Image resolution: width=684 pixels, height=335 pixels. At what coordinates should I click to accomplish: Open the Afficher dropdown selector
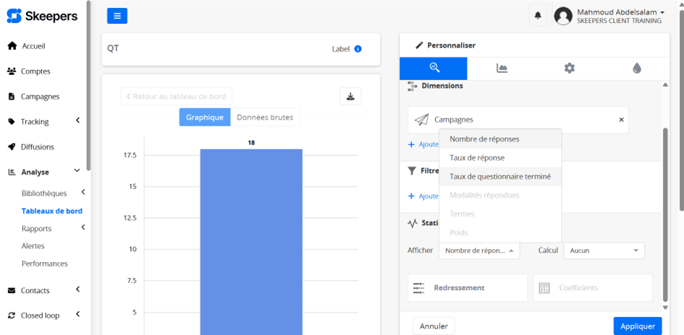479,251
